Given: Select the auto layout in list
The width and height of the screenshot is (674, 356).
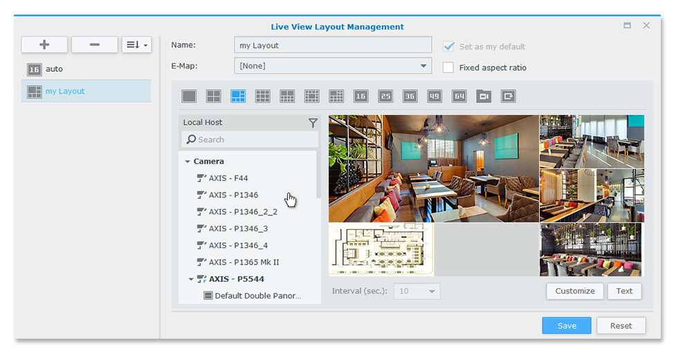Looking at the screenshot, I should 54,69.
